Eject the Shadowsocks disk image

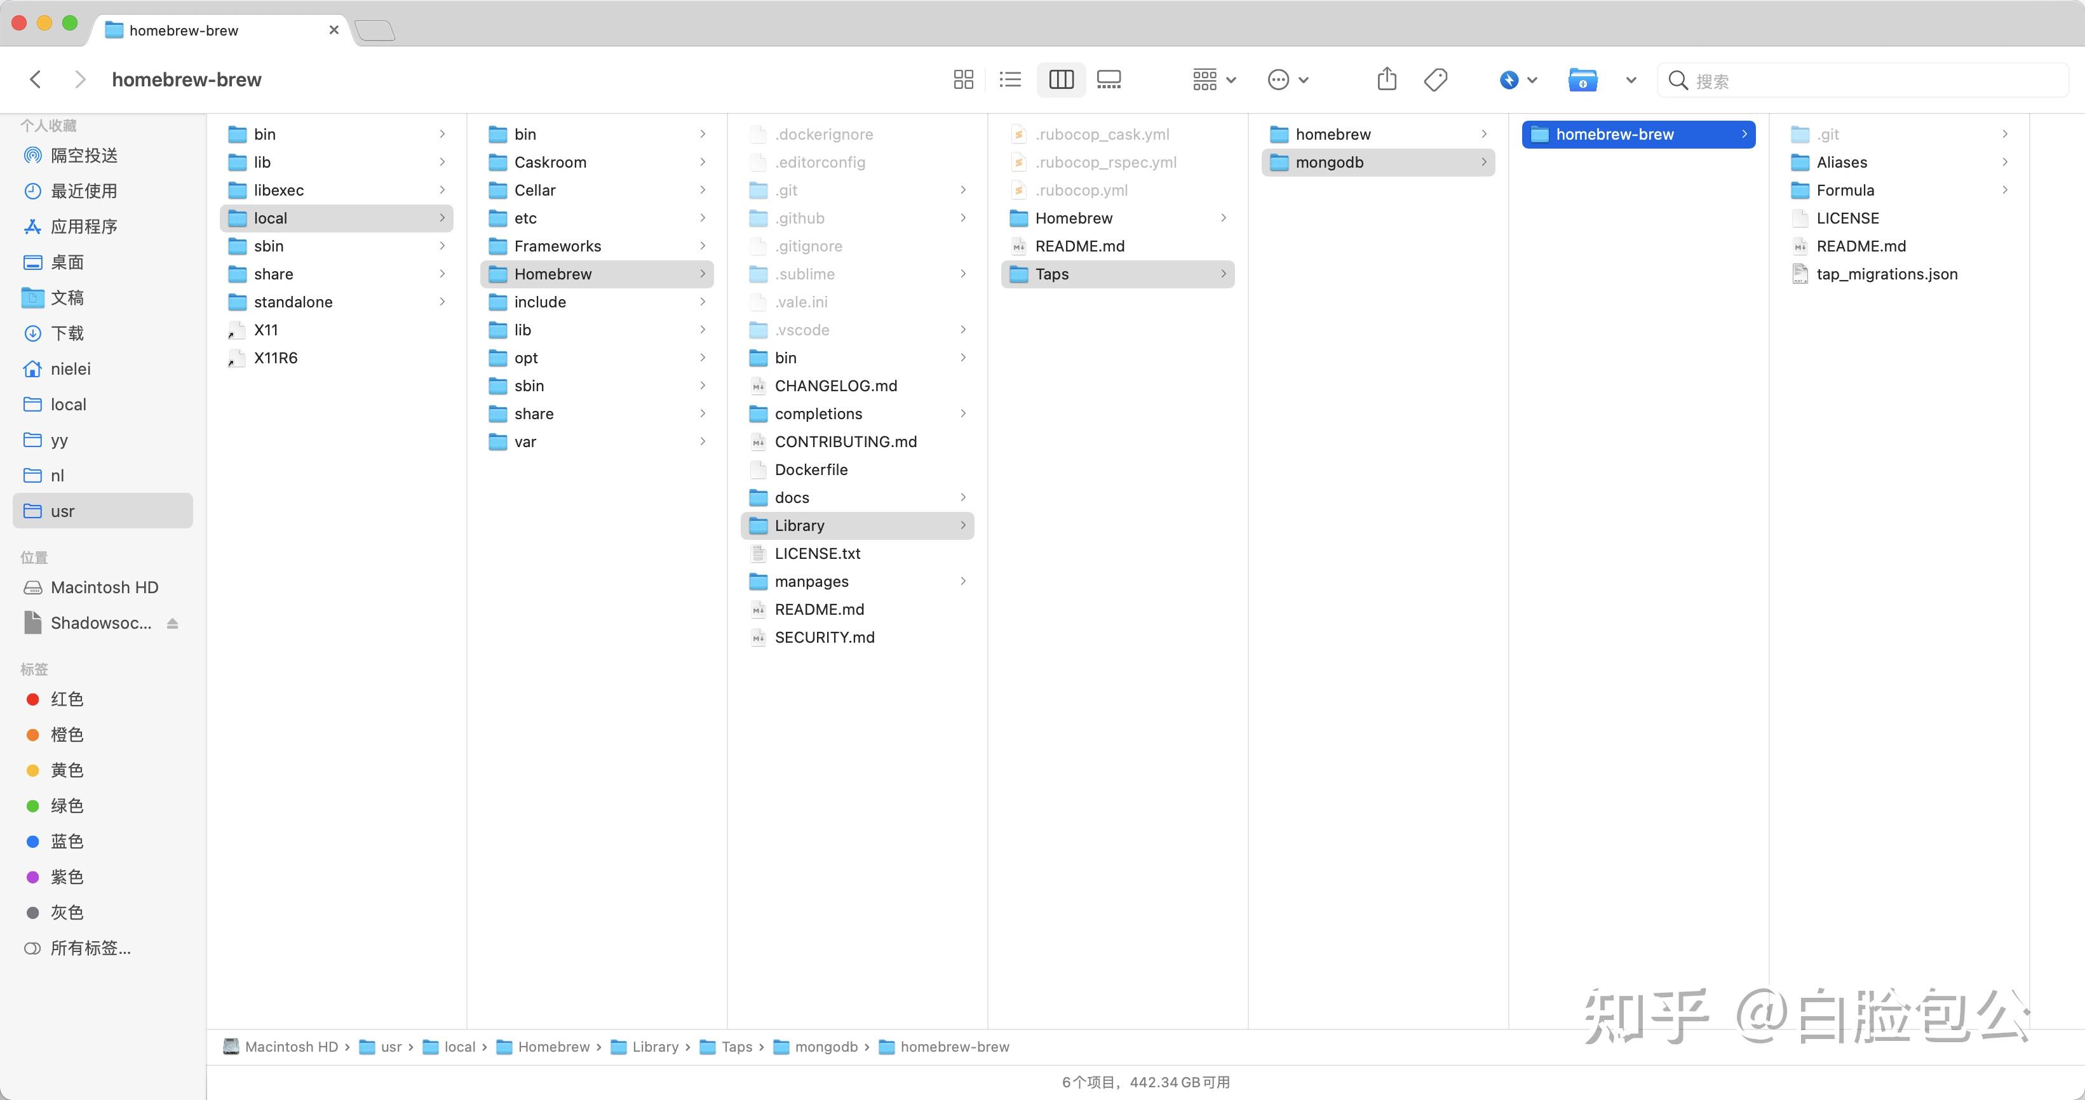point(172,623)
